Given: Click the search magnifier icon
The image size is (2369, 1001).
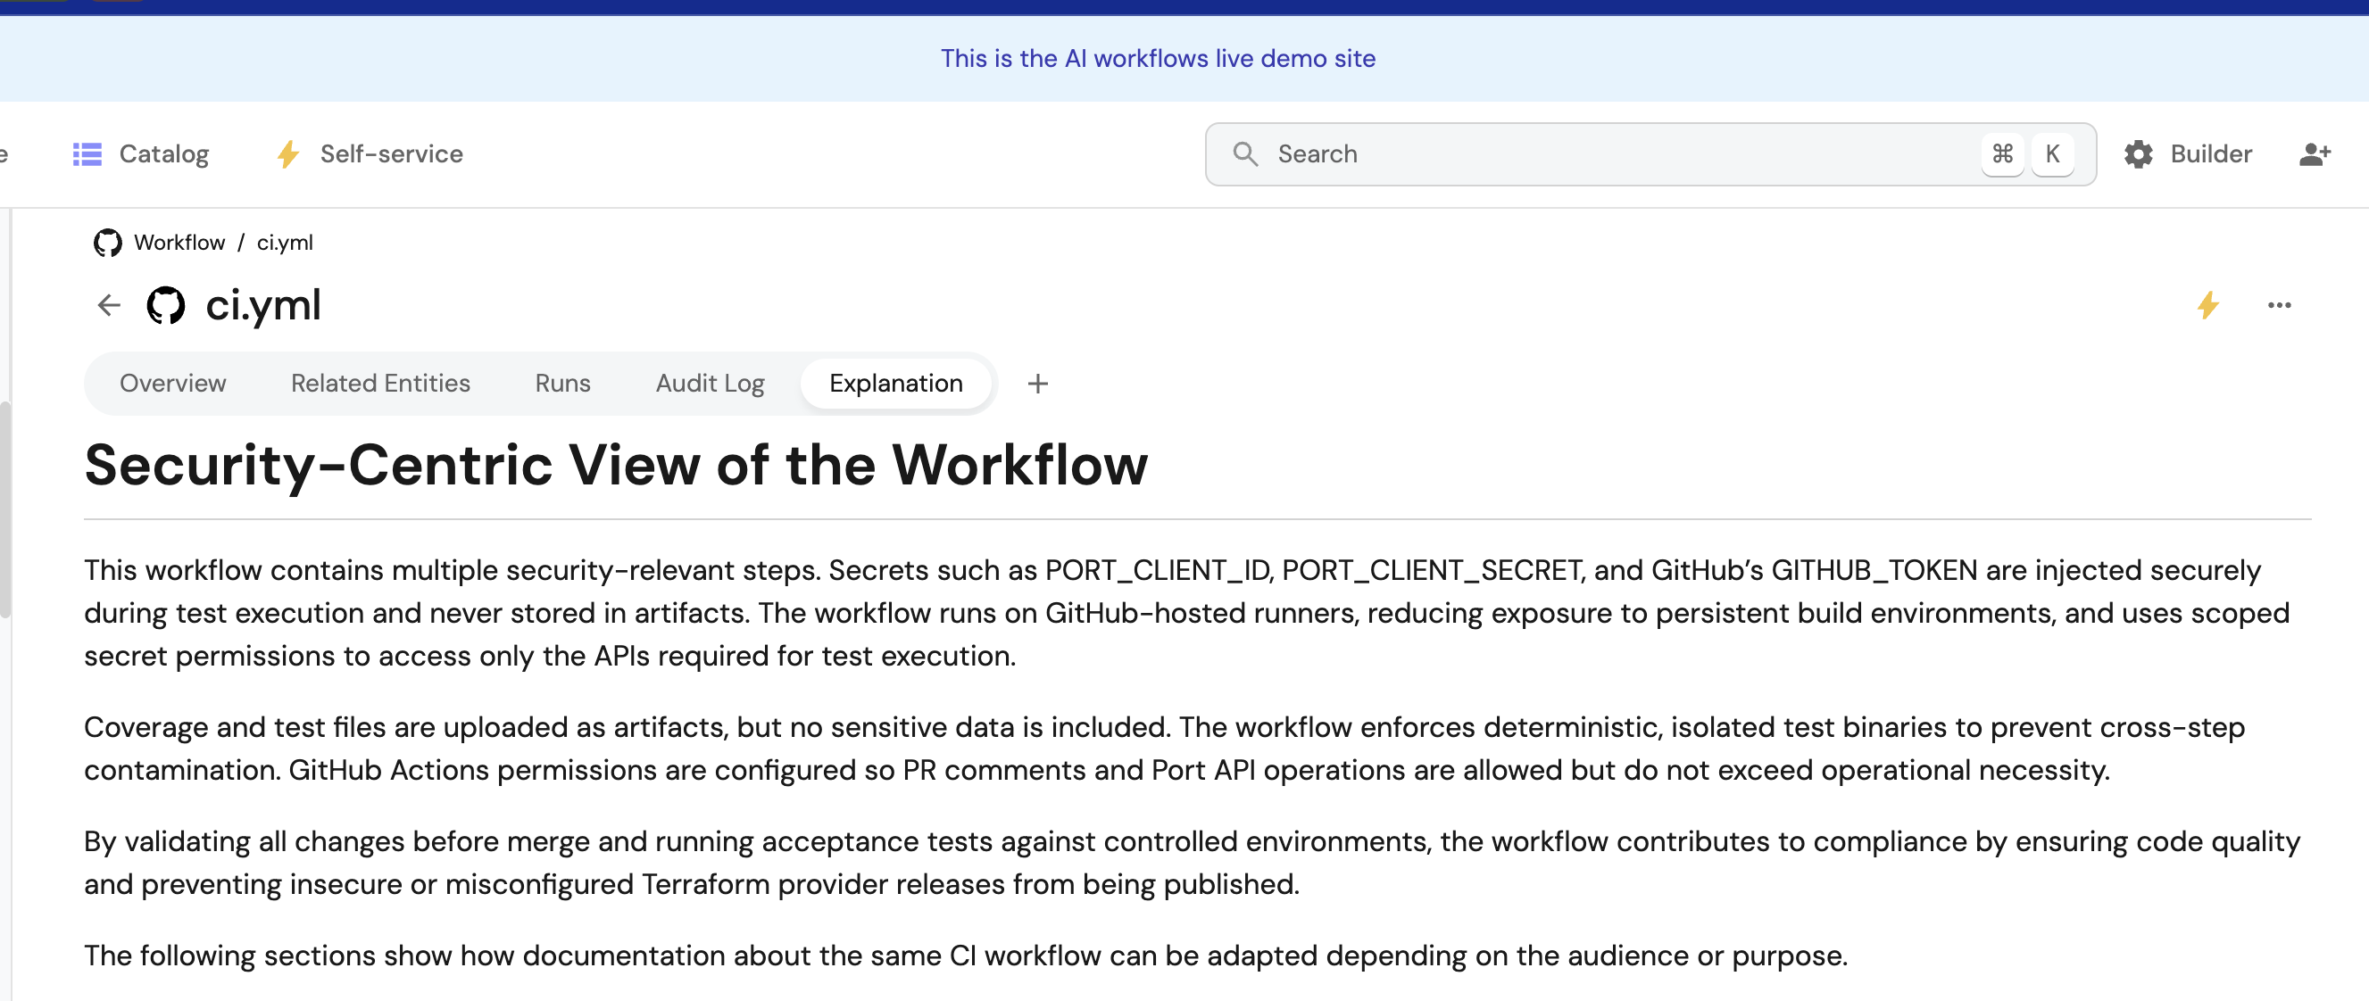Looking at the screenshot, I should point(1244,154).
